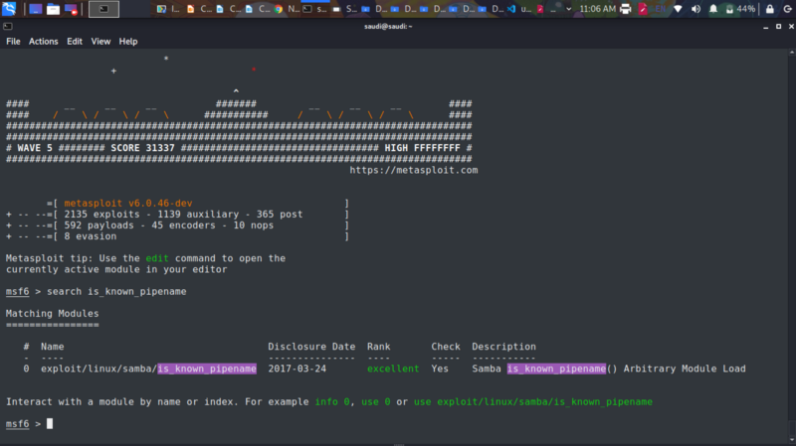
Task: Minimize the saudi@saudi terminal window
Action: 765,27
